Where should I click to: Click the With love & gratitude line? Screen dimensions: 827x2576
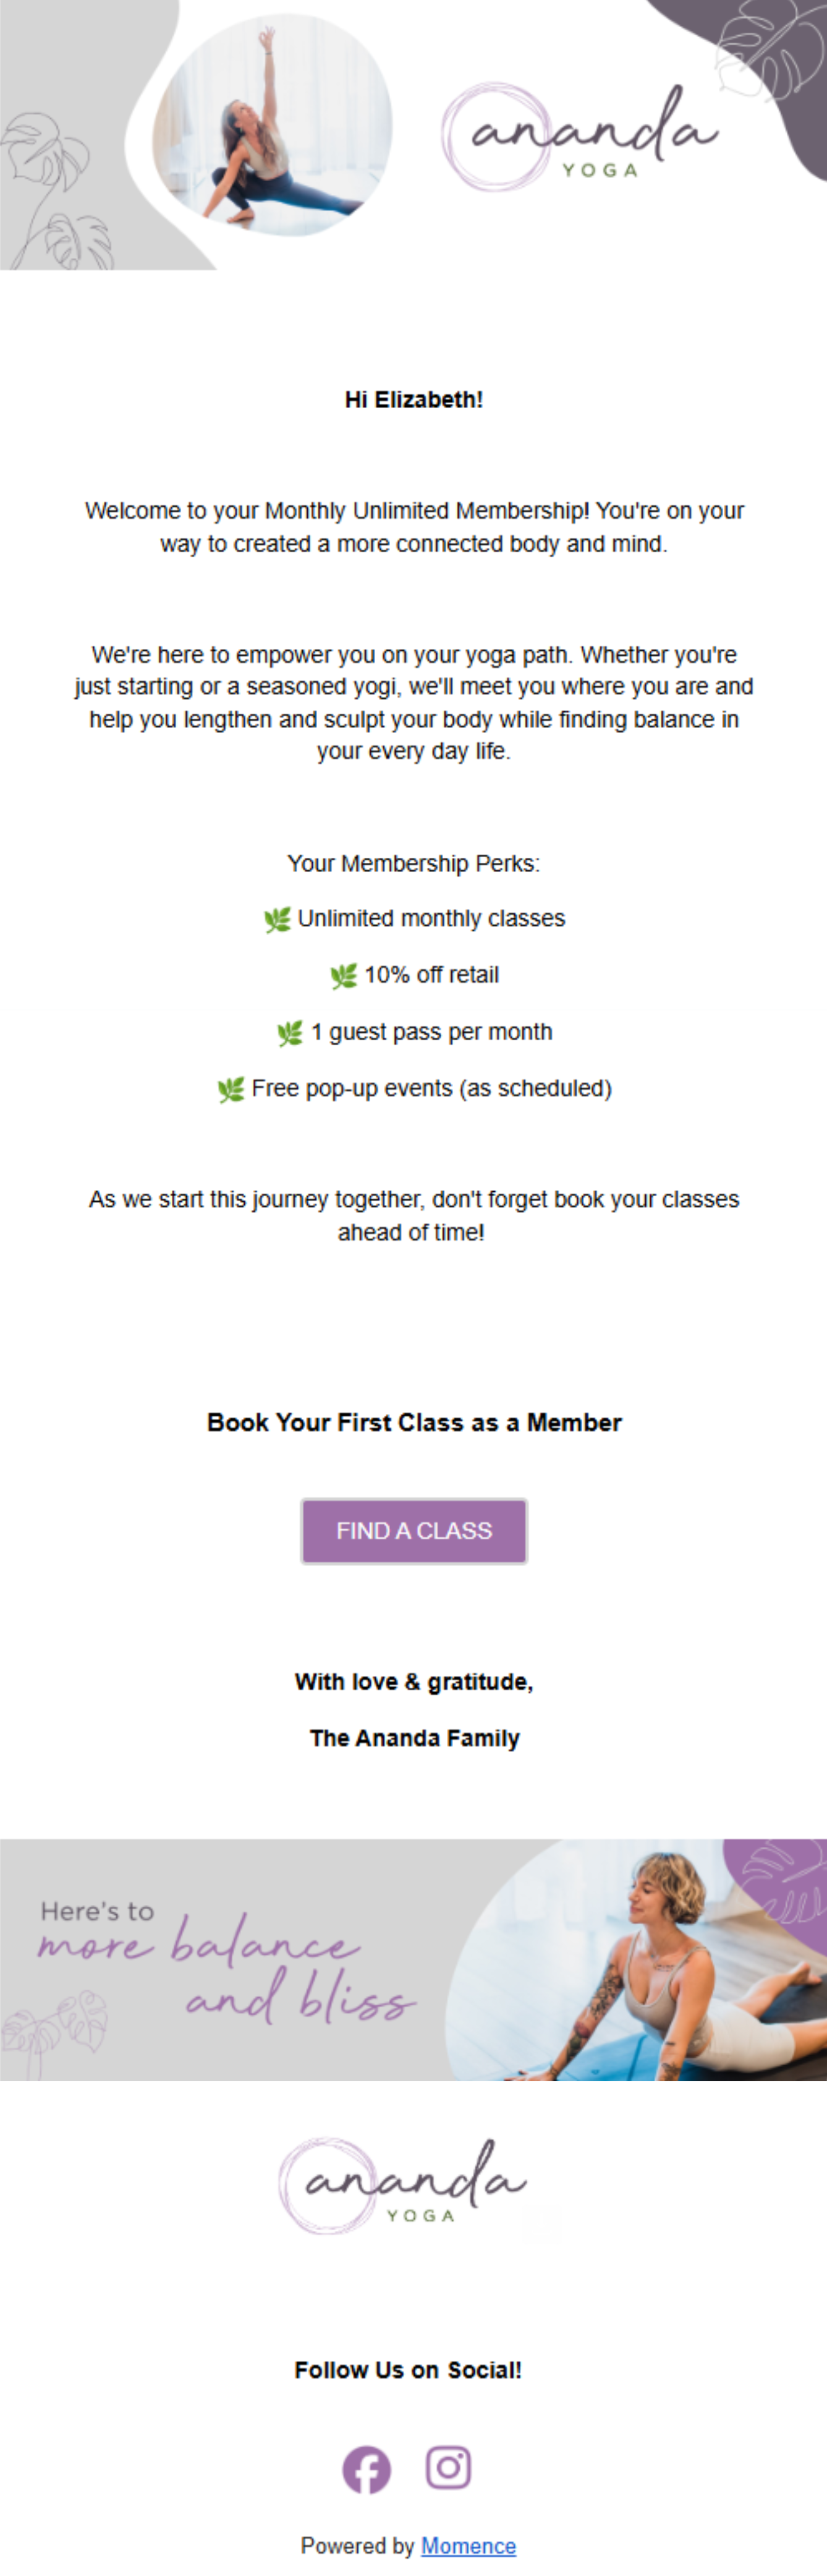point(413,1682)
